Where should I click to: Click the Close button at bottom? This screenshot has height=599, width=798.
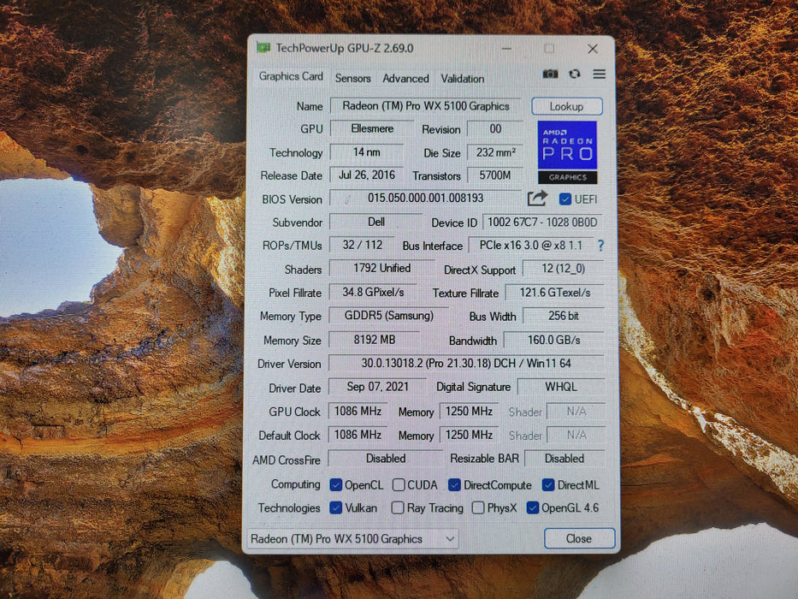coord(579,538)
